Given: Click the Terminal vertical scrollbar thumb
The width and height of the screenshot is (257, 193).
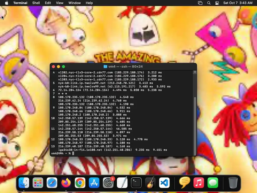Looking at the screenshot, I should coord(195,126).
